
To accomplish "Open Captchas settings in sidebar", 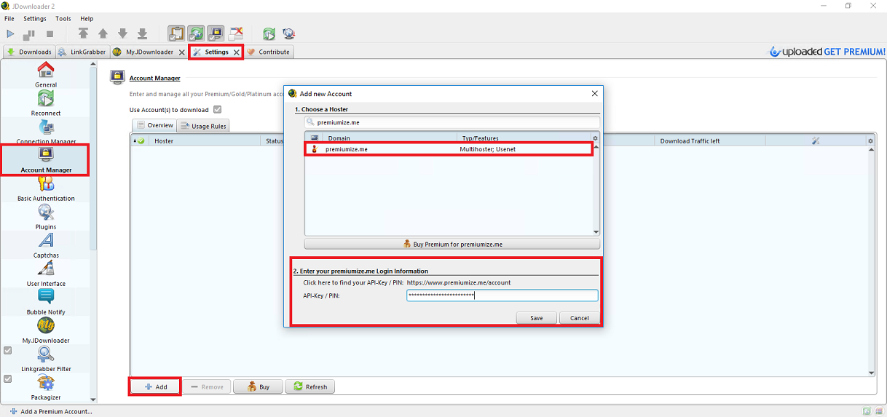I will tap(45, 245).
